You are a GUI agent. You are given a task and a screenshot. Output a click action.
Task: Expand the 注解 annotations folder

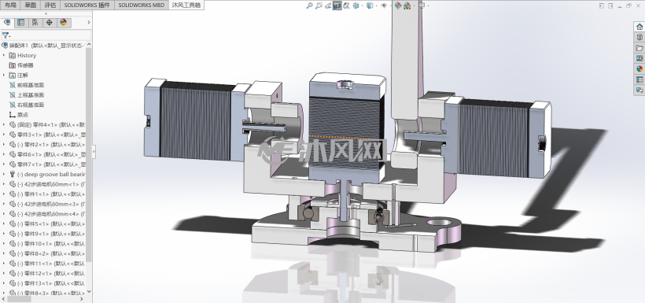click(4, 76)
